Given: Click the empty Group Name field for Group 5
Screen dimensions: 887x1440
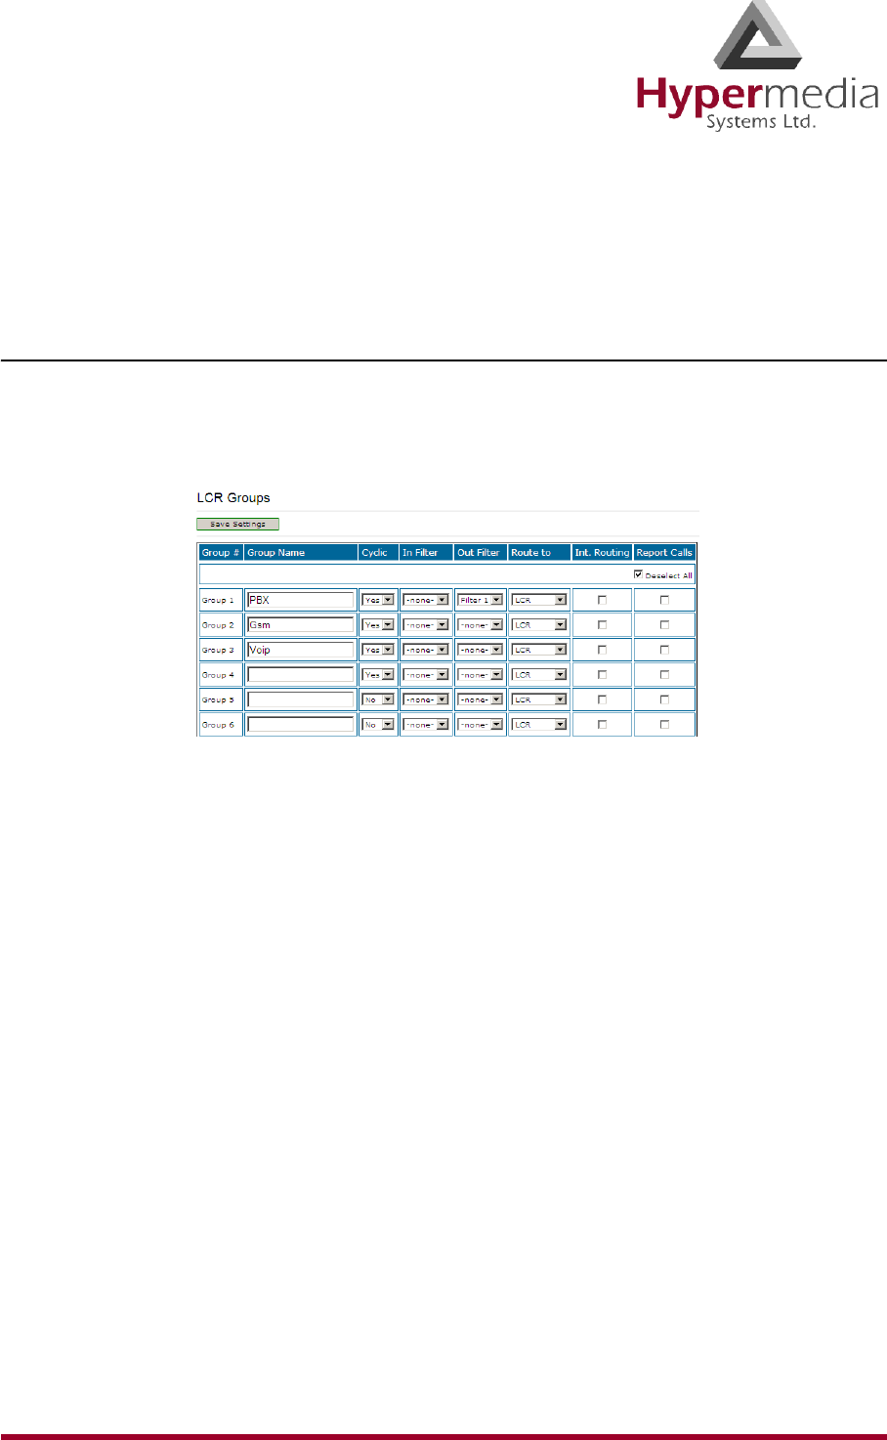Looking at the screenshot, I should [300, 699].
